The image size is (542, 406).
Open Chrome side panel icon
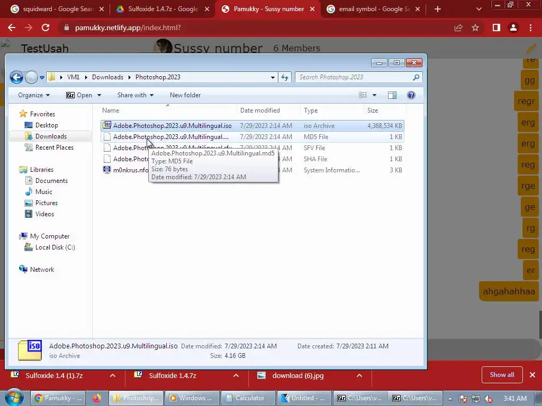496,27
